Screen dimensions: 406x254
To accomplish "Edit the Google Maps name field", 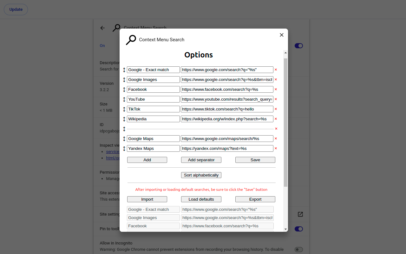I will [x=153, y=139].
